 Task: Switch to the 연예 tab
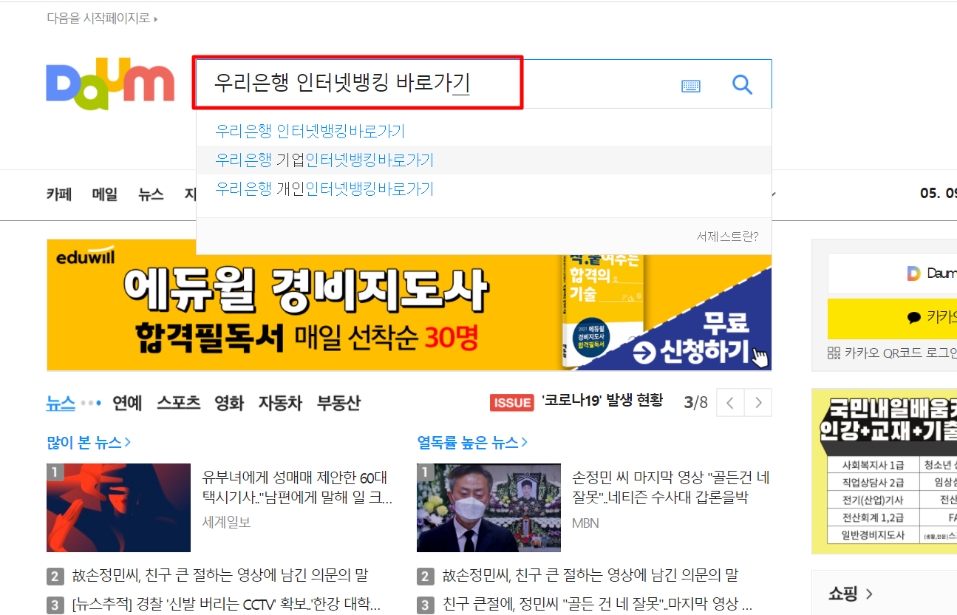coord(127,403)
